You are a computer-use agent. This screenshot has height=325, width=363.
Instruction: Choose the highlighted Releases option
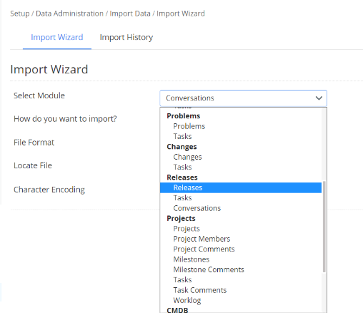[x=241, y=187]
